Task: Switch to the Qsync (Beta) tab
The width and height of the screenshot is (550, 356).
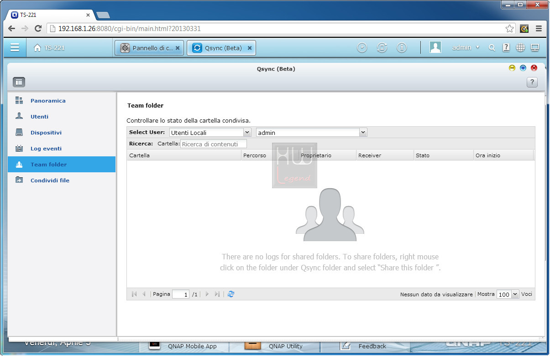Action: point(221,48)
